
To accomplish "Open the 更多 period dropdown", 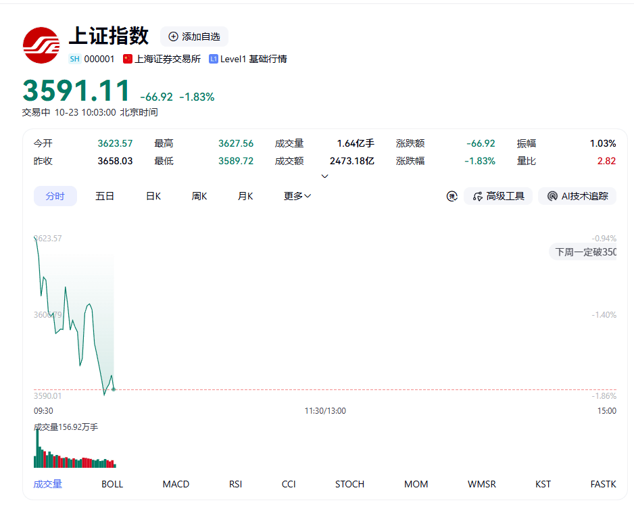I will pyautogui.click(x=297, y=196).
